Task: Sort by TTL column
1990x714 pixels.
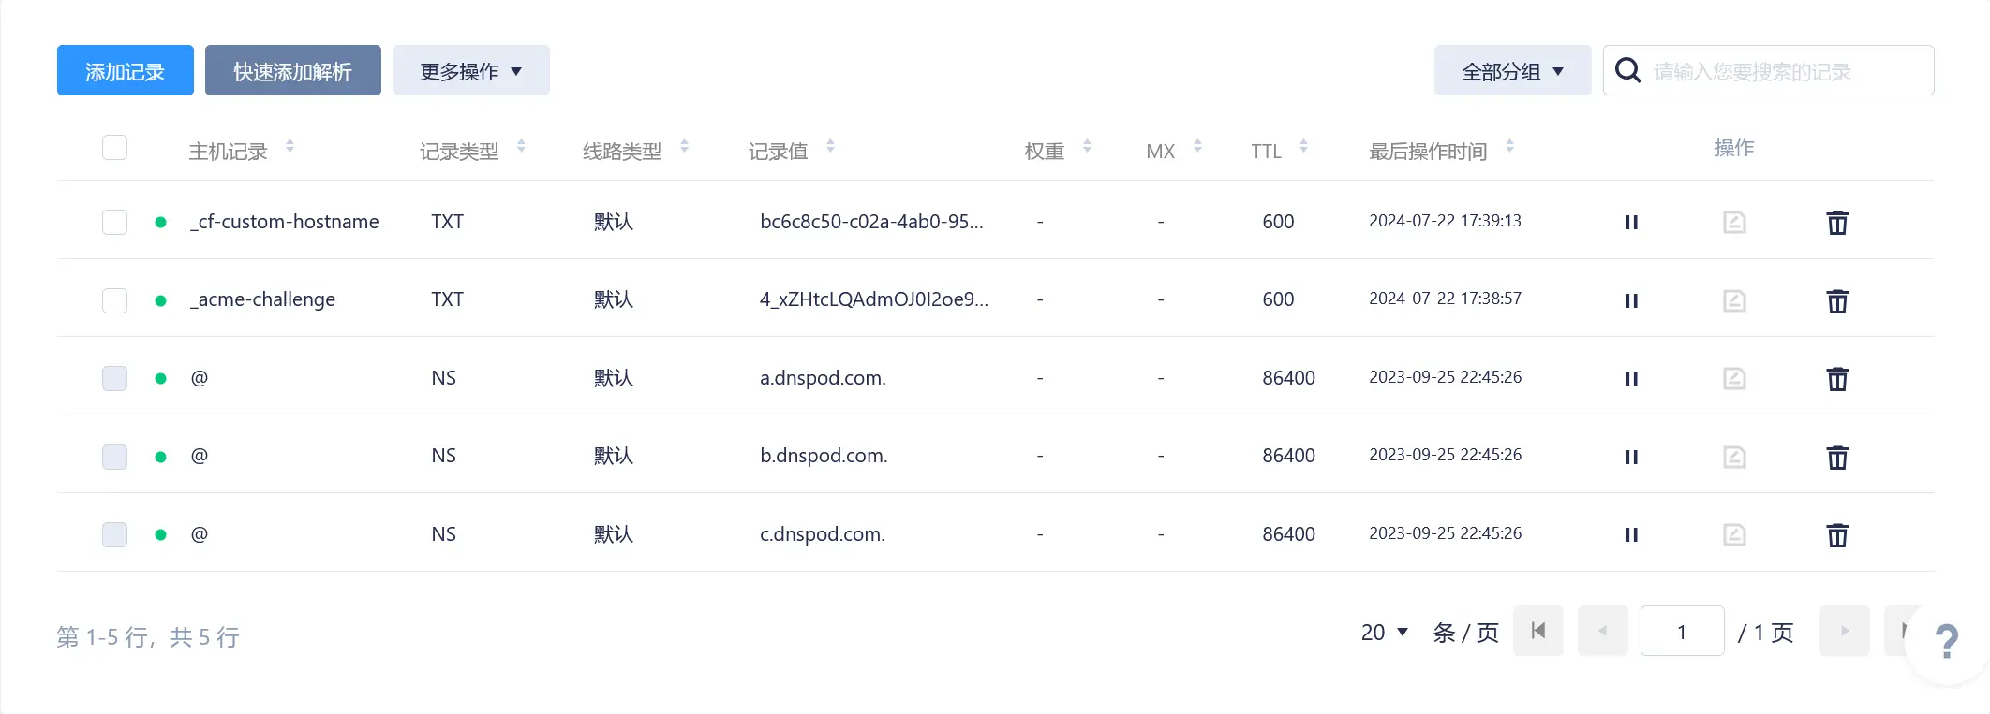Action: [1303, 146]
